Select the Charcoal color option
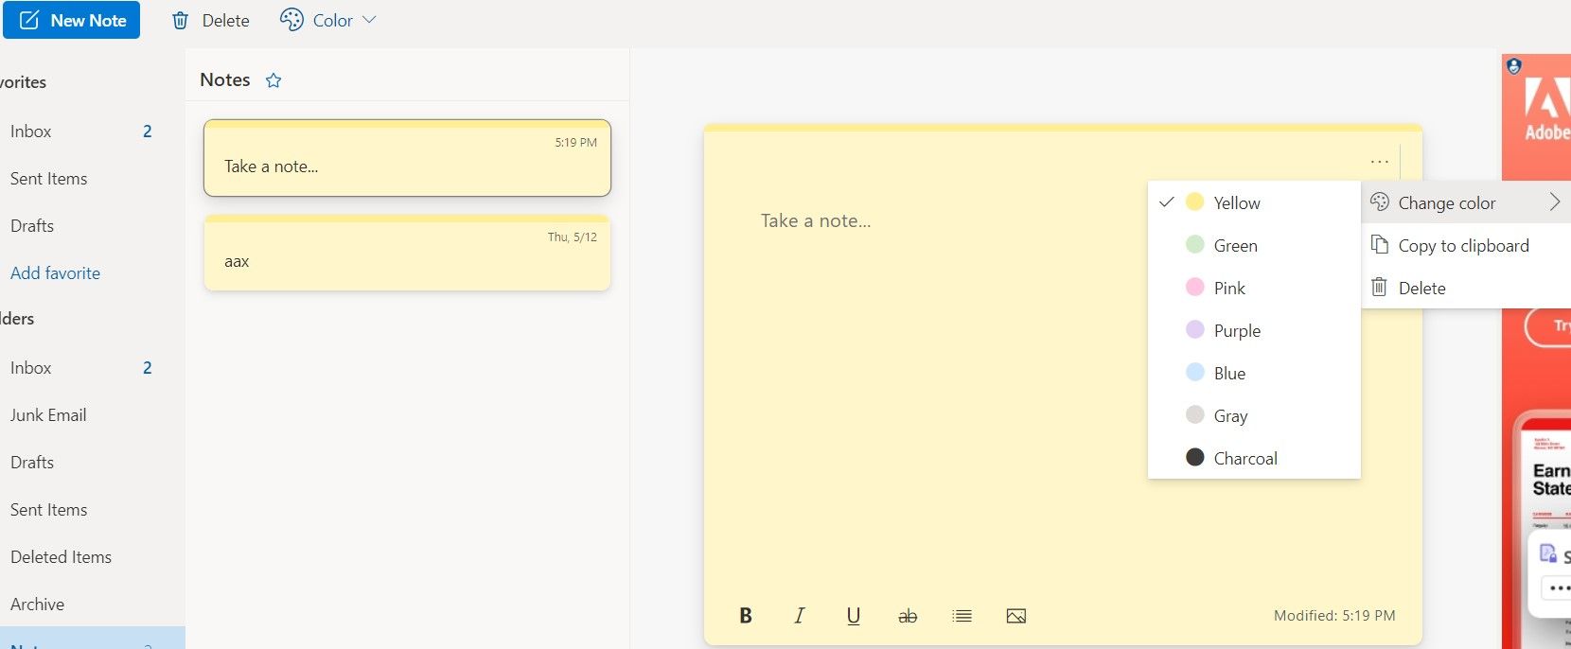 pos(1254,458)
